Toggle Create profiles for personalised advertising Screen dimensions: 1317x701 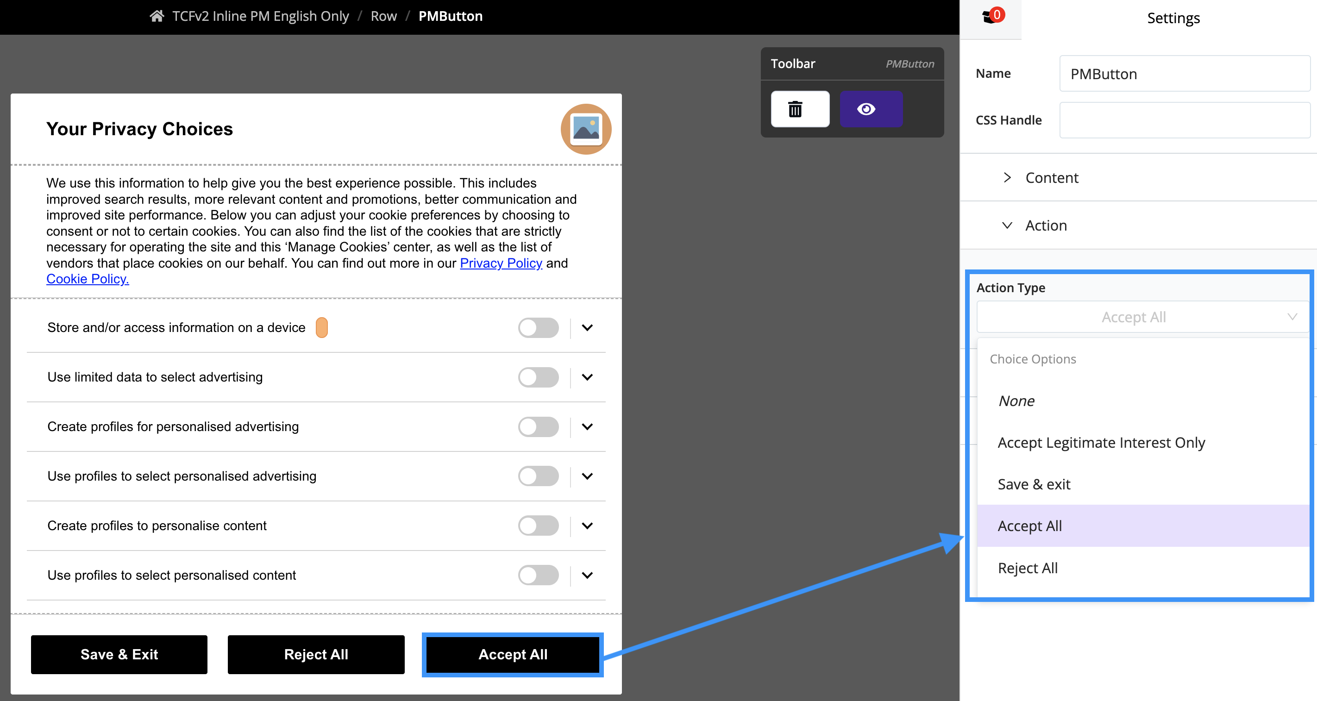point(539,426)
